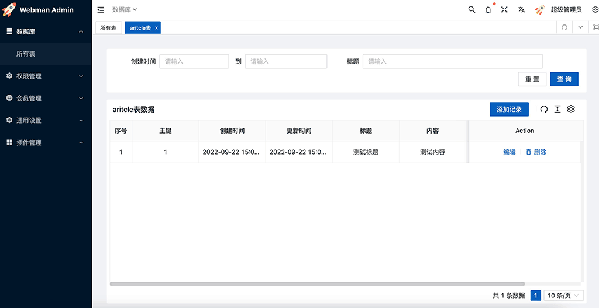
Task: Click the 主键 column header
Action: point(166,131)
